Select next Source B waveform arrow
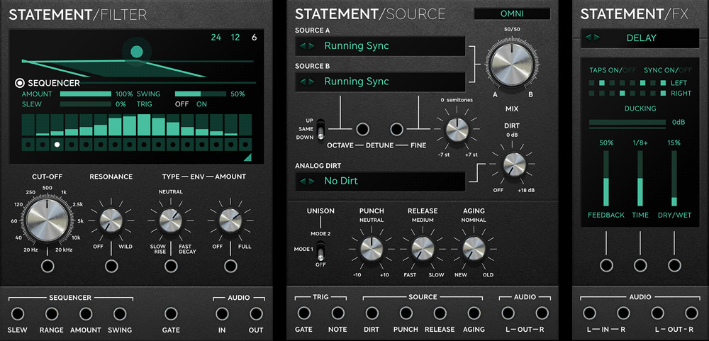 [x=311, y=82]
